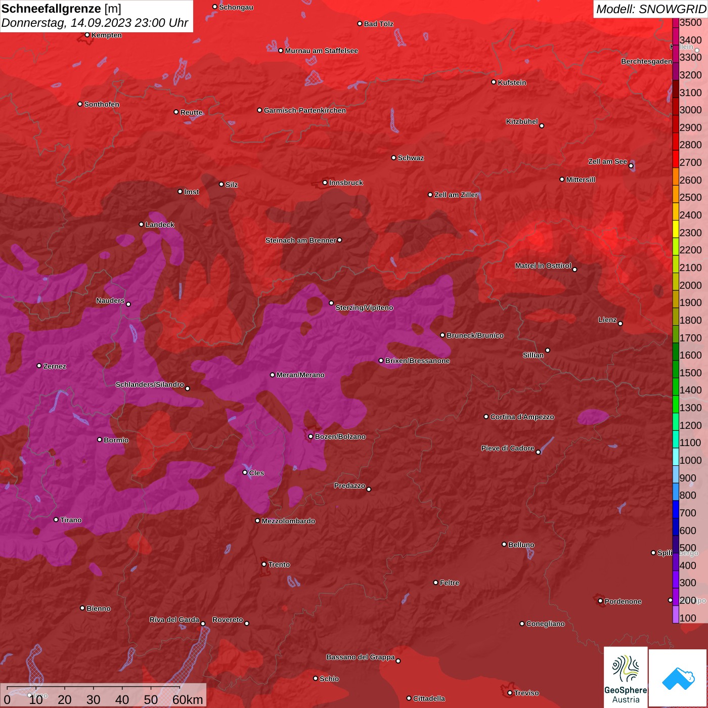Click the GeoSphere Austria logo

point(626,677)
